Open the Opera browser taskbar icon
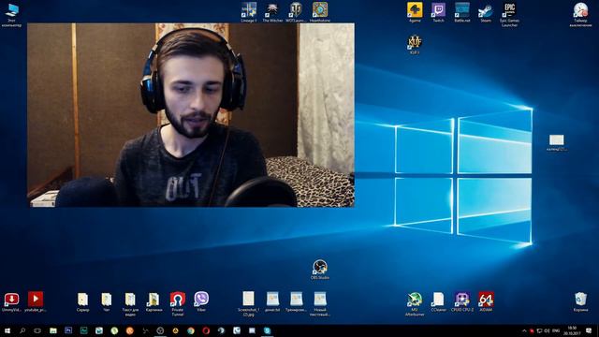599x337 pixels. tap(206, 330)
